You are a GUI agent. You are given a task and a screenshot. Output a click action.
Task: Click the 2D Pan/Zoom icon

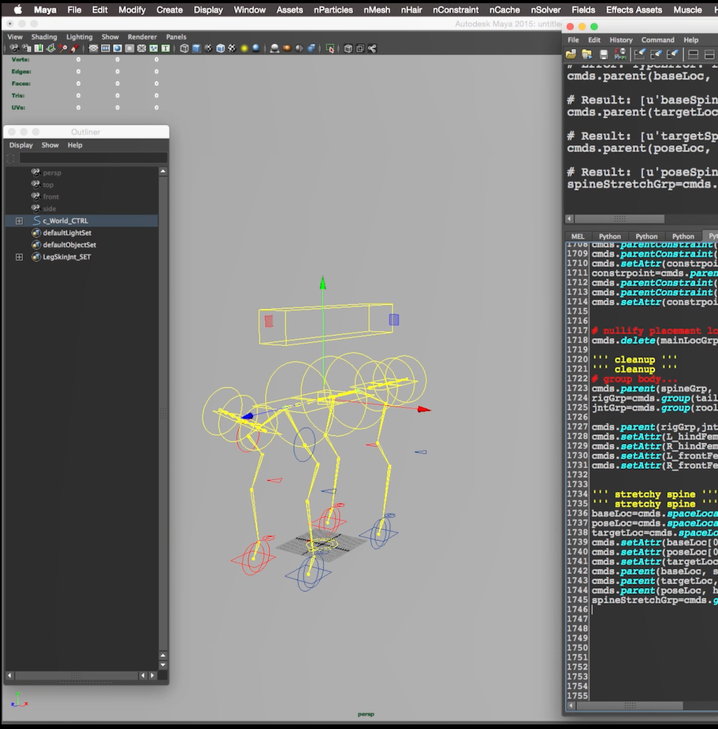[63, 48]
